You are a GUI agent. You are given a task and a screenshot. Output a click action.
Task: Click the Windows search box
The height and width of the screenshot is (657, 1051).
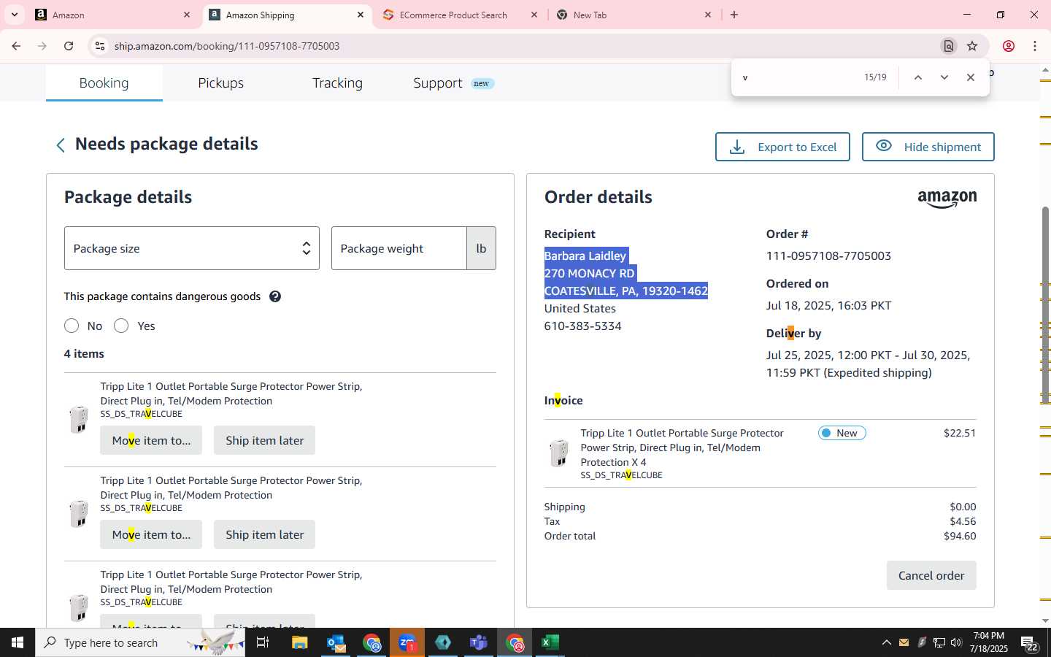pyautogui.click(x=139, y=642)
